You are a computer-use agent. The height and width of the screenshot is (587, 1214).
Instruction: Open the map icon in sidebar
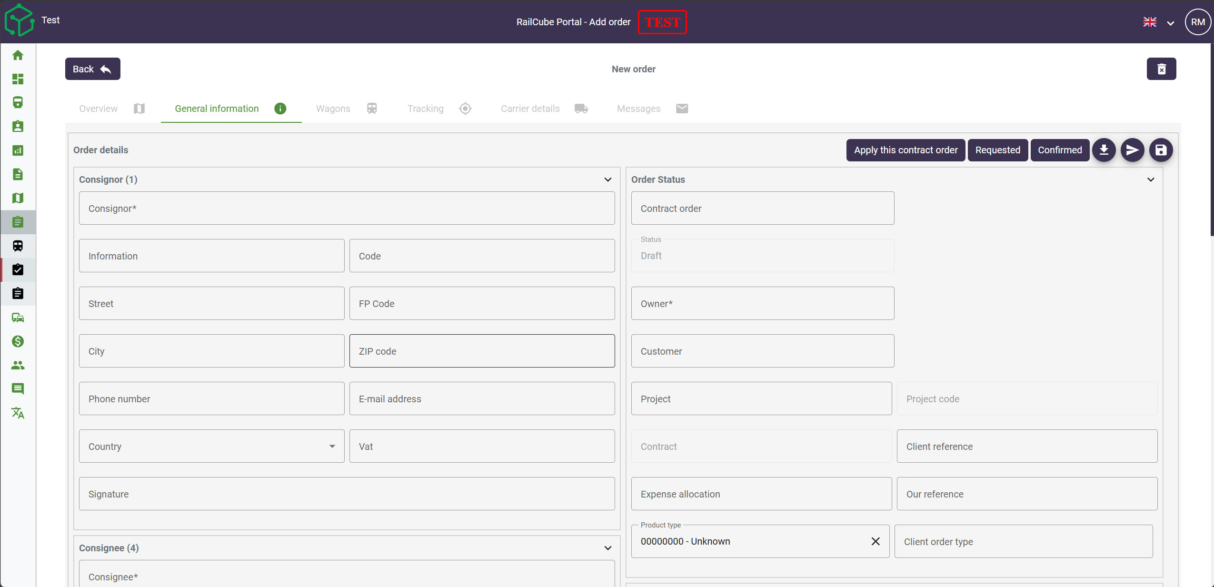pyautogui.click(x=18, y=198)
